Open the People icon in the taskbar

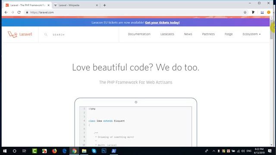tap(207, 151)
